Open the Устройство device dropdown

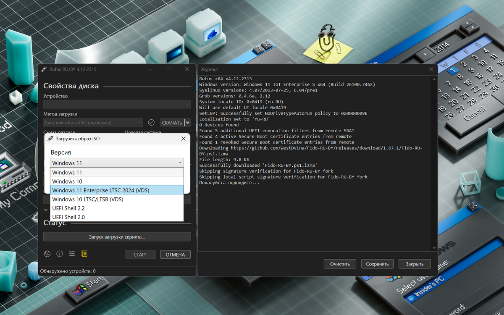(117, 104)
